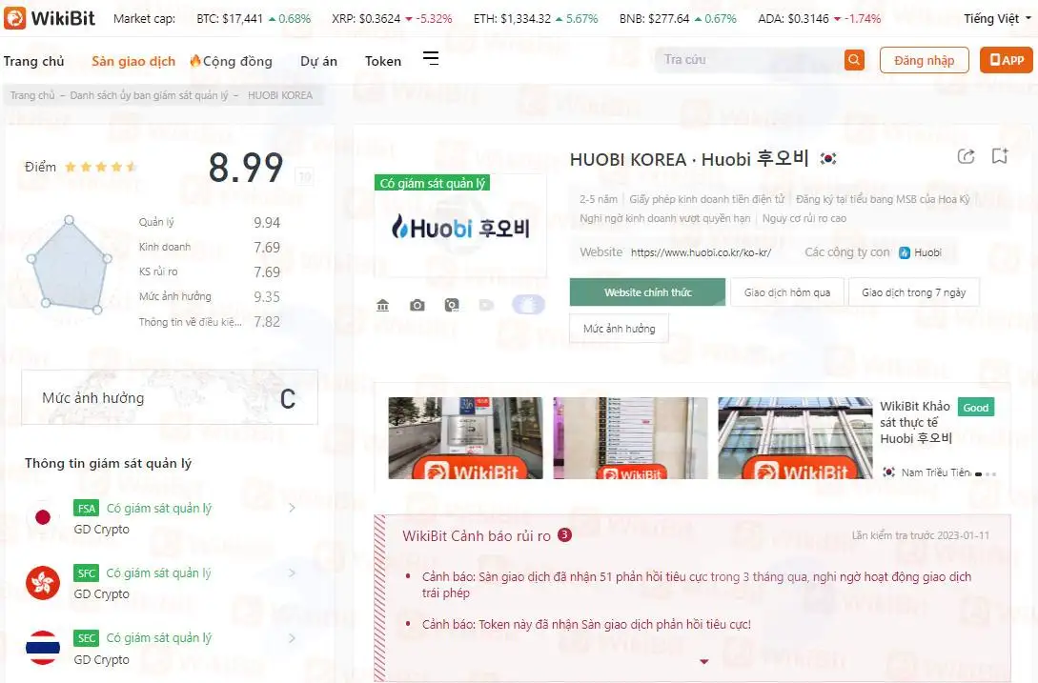Click the Hong Kong flag SFC icon
Screen dimensions: 1038x683
tap(43, 582)
